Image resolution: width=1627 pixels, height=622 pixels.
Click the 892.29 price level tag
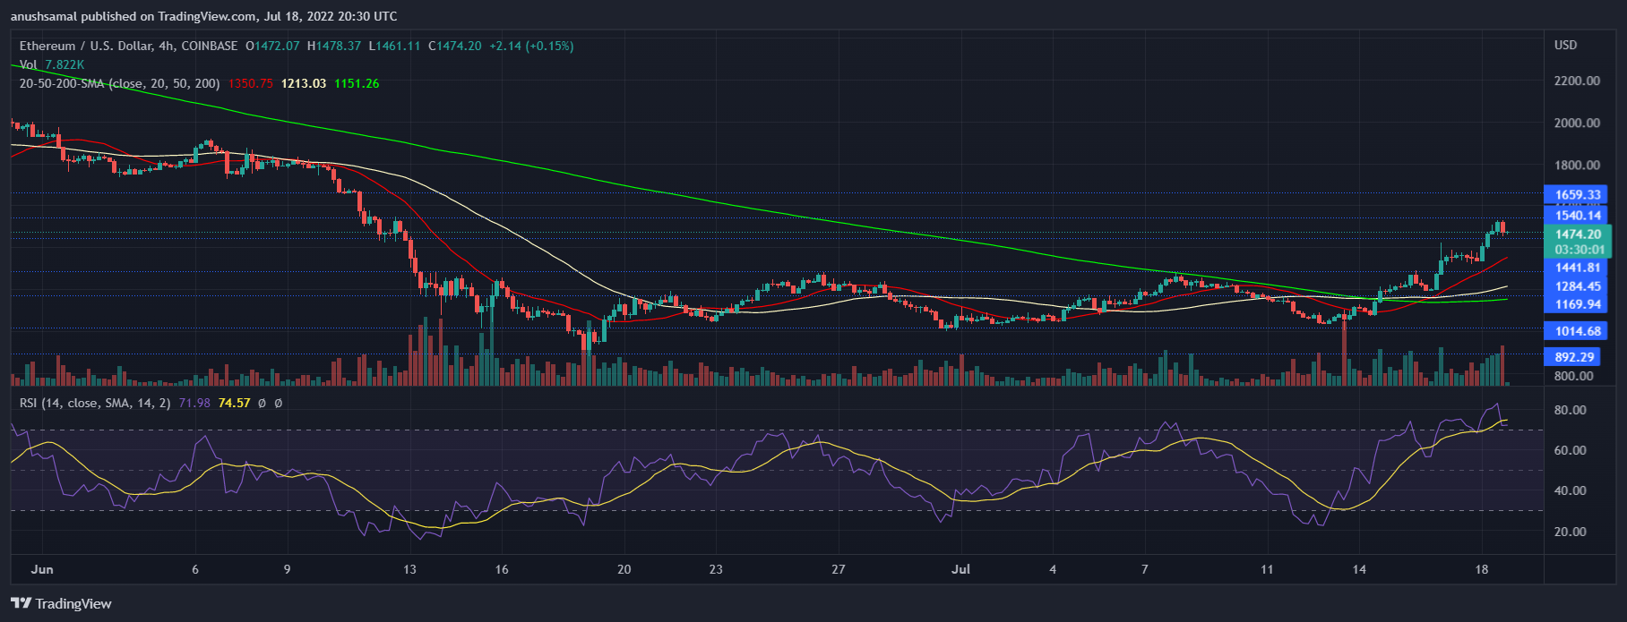pos(1574,357)
